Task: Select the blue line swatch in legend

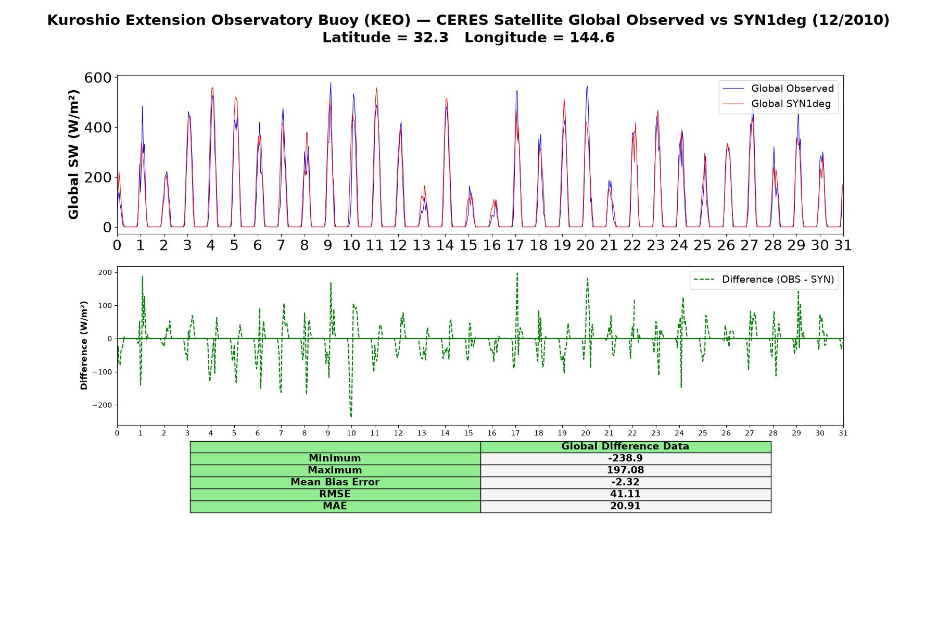Action: 734,89
